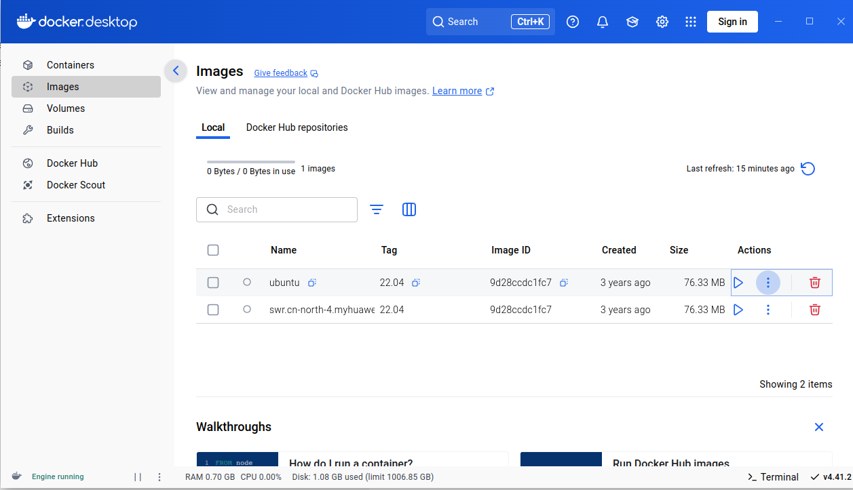Click the RAM 0.70 GB status entry

point(210,477)
